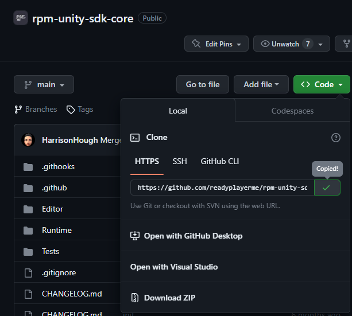Open HarrisonHough author link
The width and height of the screenshot is (352, 316).
point(70,140)
